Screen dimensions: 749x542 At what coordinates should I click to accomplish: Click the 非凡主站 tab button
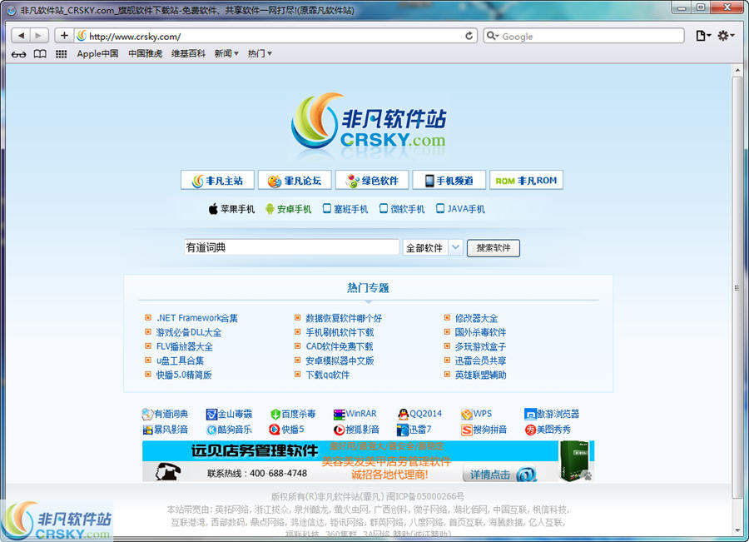coord(217,180)
